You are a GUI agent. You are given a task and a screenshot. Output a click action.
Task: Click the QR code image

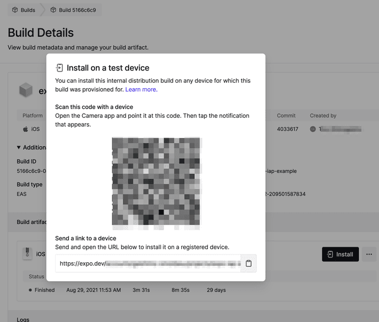point(156,183)
